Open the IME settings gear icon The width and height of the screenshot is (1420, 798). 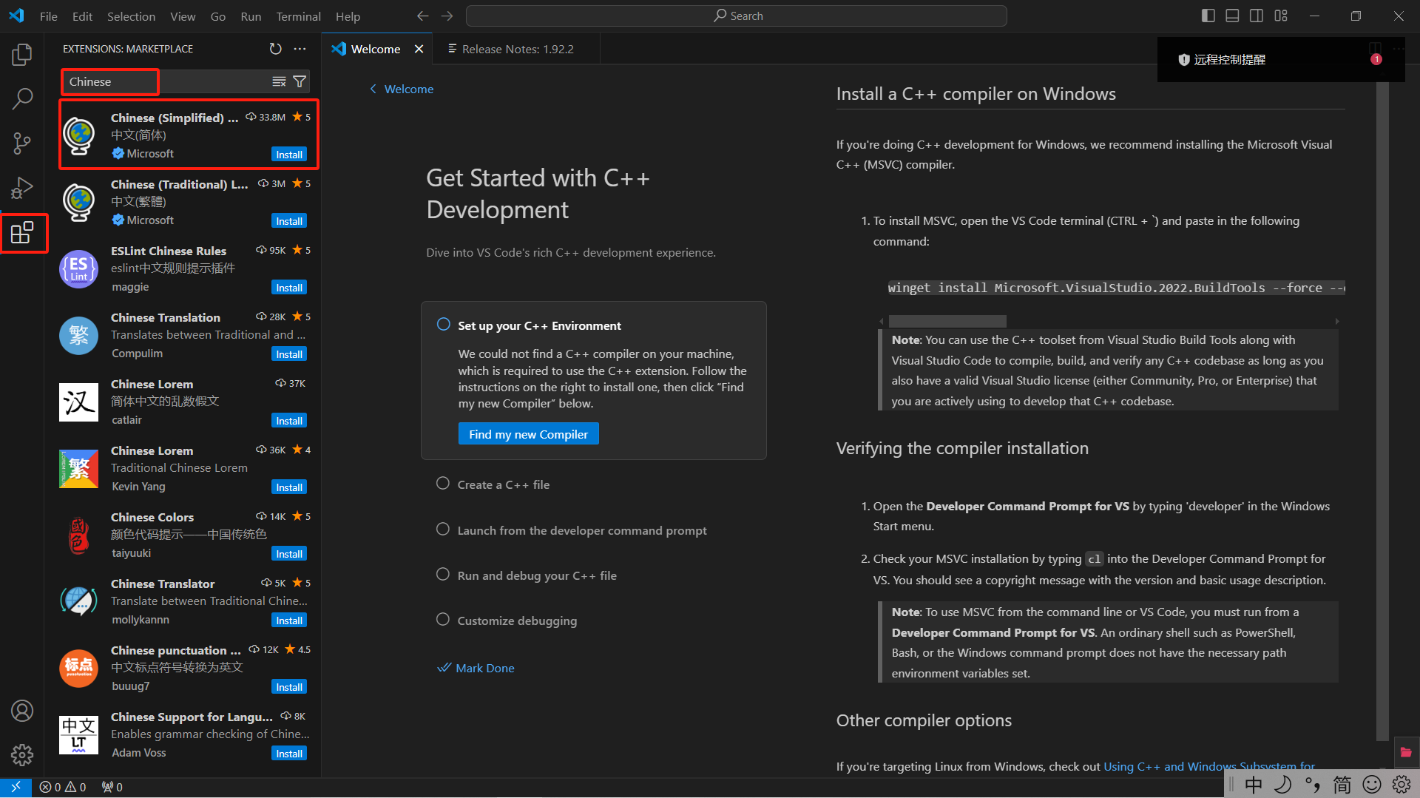1402,785
